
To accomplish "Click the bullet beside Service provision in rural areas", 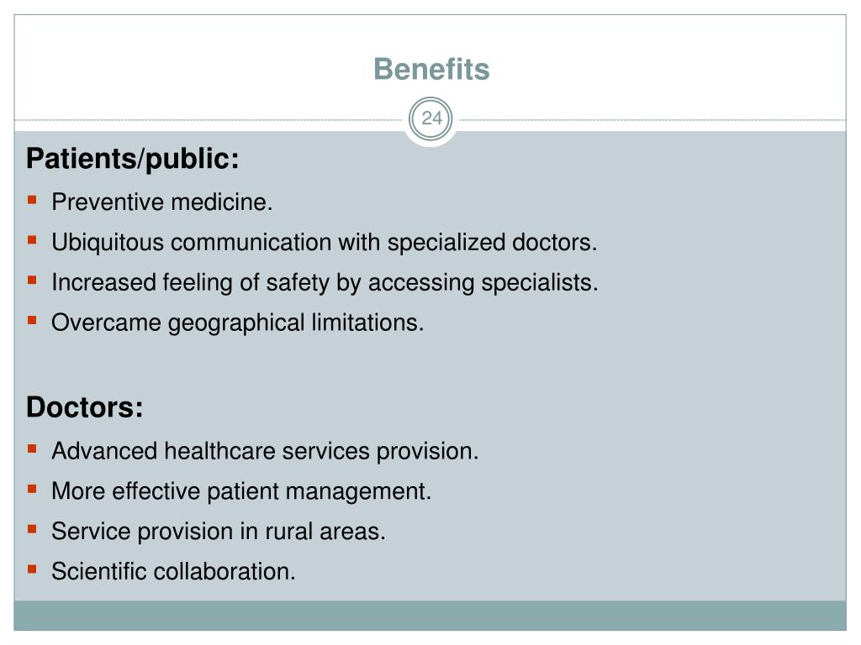I will pyautogui.click(x=33, y=529).
